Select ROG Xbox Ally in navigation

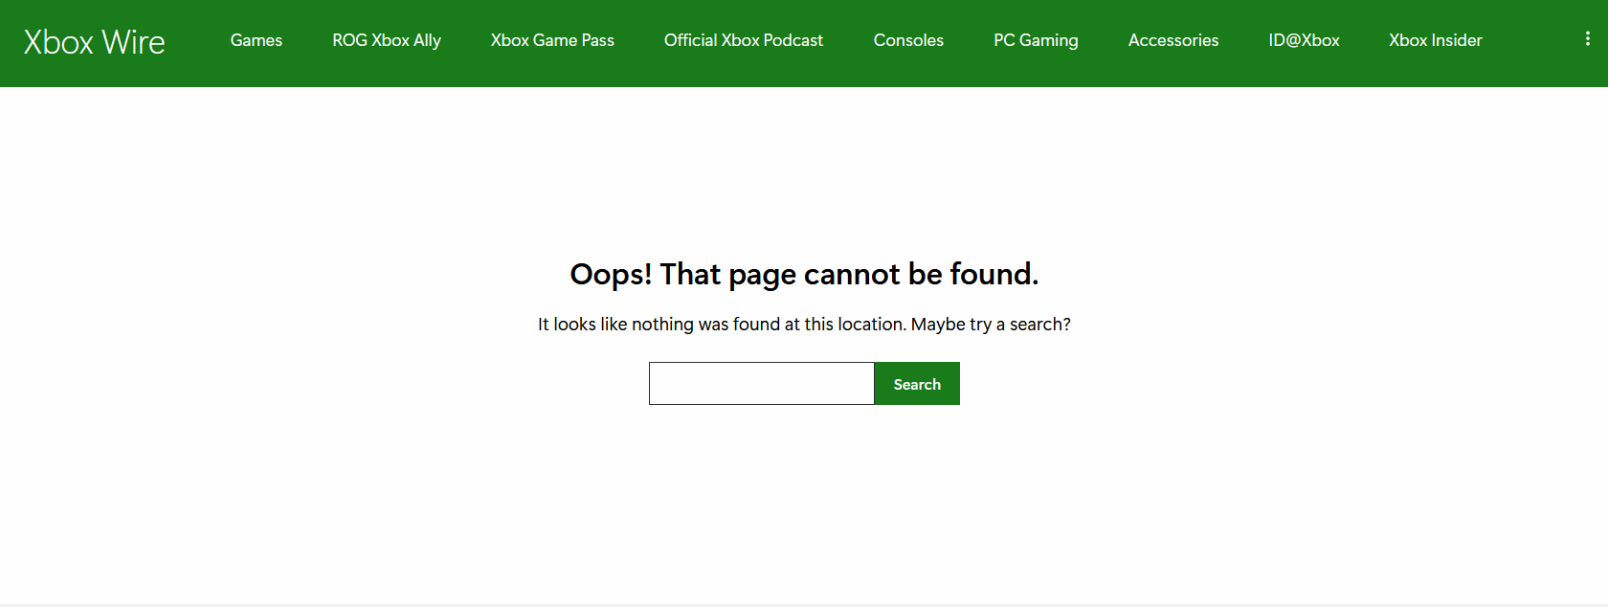(x=386, y=40)
